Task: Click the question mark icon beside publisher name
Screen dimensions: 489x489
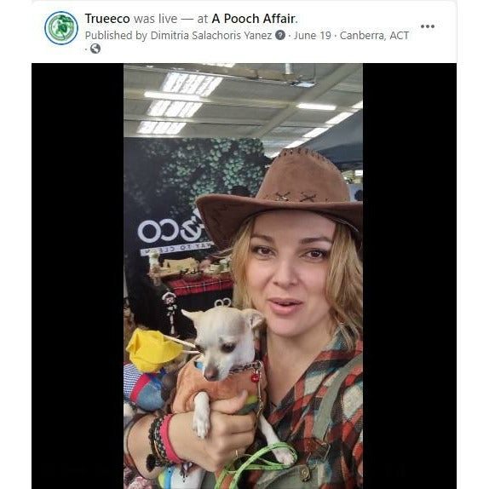Action: [280, 35]
